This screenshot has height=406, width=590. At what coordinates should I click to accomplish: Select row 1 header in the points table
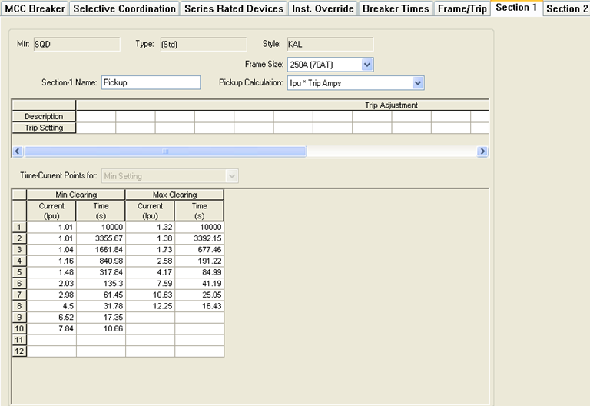tap(19, 228)
